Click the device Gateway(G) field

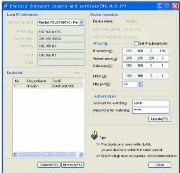[146, 66]
